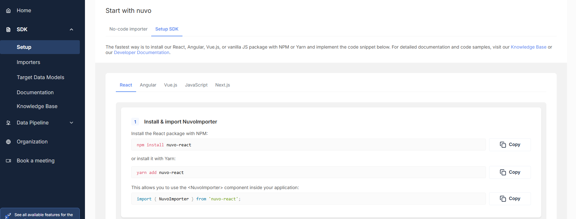This screenshot has height=219, width=576.
Task: Collapse the SDK section chevron
Action: pyautogui.click(x=71, y=30)
